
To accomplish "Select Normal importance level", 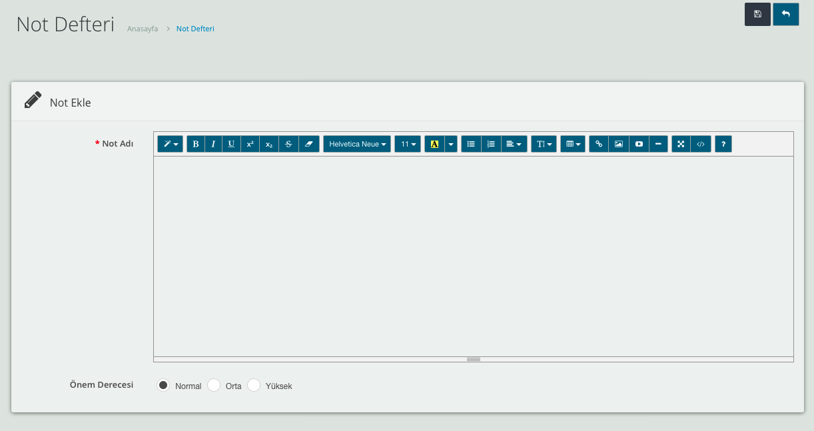I will [x=163, y=385].
